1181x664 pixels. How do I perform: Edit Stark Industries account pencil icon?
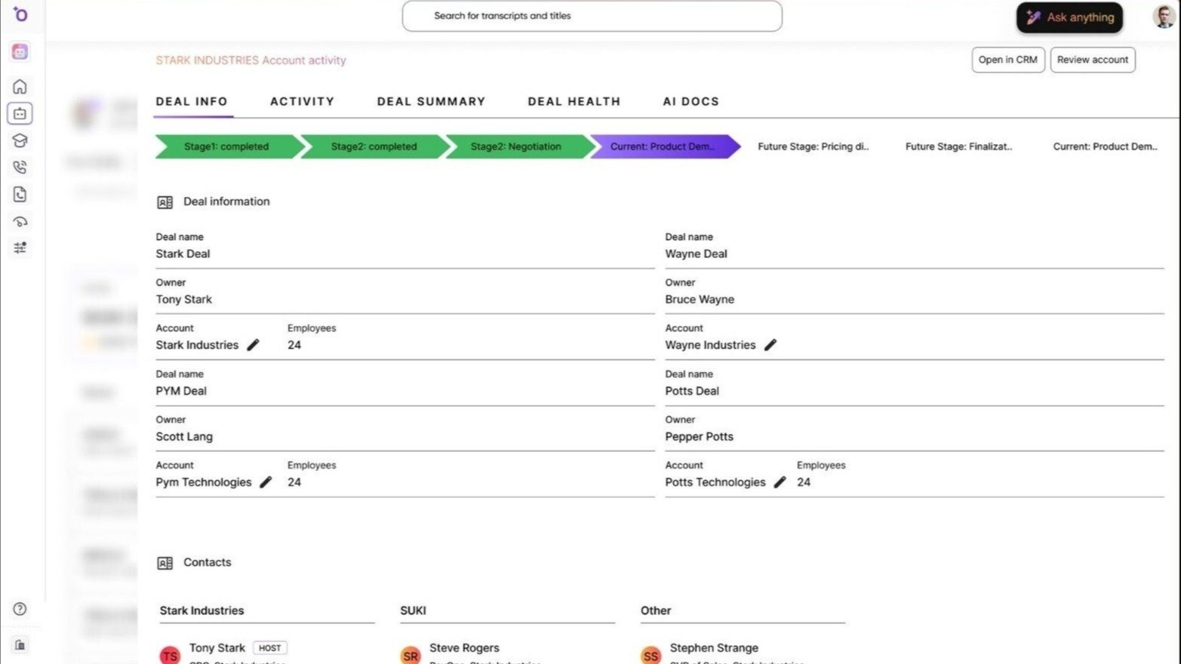coord(254,345)
